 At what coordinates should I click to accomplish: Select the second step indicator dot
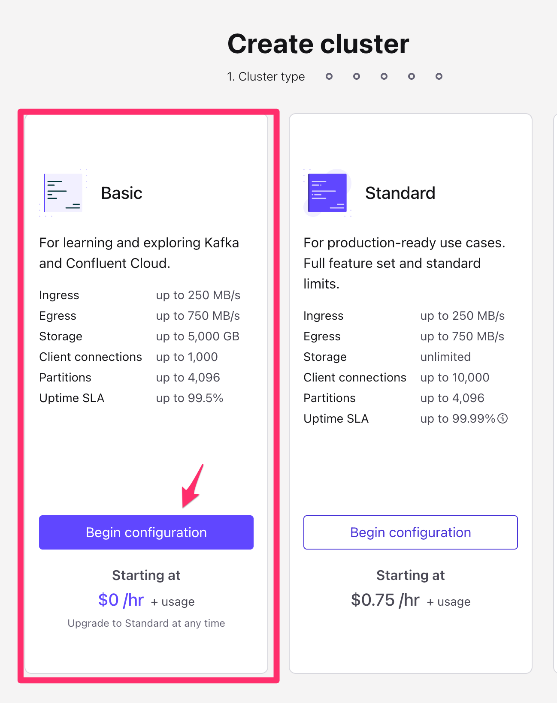[329, 76]
